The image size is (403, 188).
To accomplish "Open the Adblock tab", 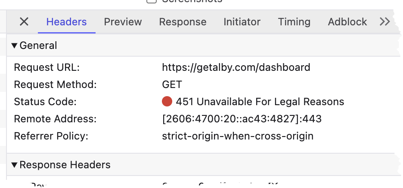I will (x=347, y=22).
